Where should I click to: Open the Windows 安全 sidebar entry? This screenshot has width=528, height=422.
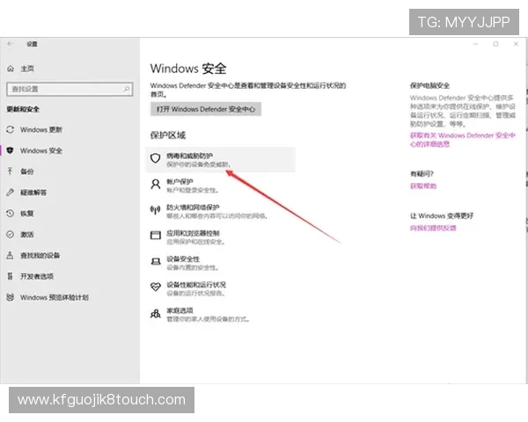click(x=41, y=150)
